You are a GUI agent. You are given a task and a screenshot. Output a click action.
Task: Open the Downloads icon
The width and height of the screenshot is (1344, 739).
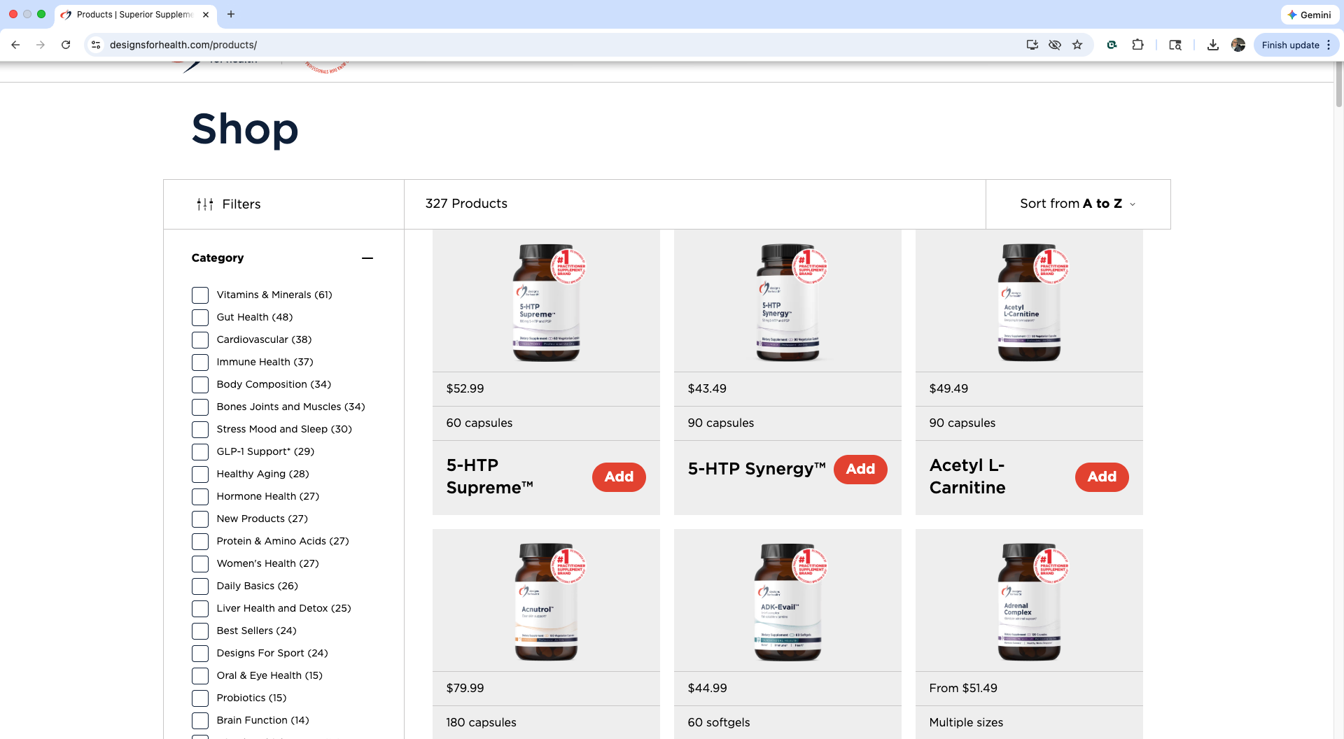pyautogui.click(x=1213, y=45)
